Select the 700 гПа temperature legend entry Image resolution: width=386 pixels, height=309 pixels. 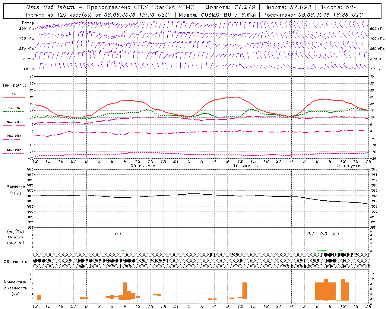pos(14,136)
